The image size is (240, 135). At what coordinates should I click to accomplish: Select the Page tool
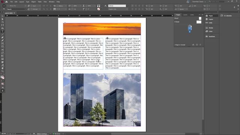point(3,22)
